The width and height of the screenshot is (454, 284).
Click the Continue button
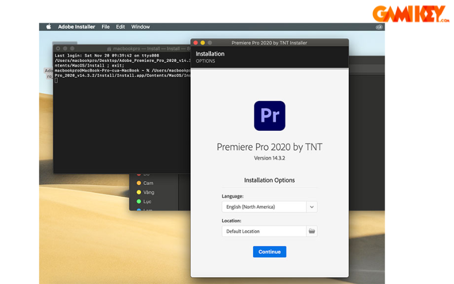click(270, 252)
